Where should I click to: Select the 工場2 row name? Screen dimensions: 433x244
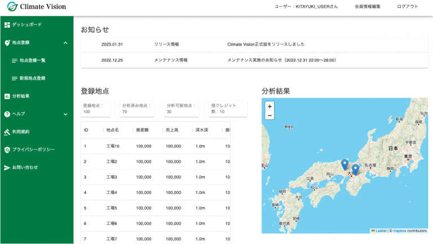112,162
